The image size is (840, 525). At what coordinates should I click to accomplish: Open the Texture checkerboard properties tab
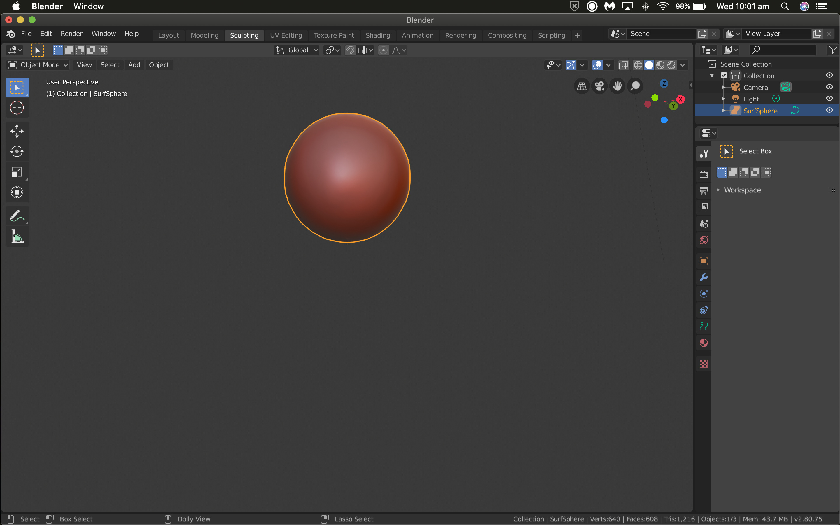pyautogui.click(x=703, y=363)
